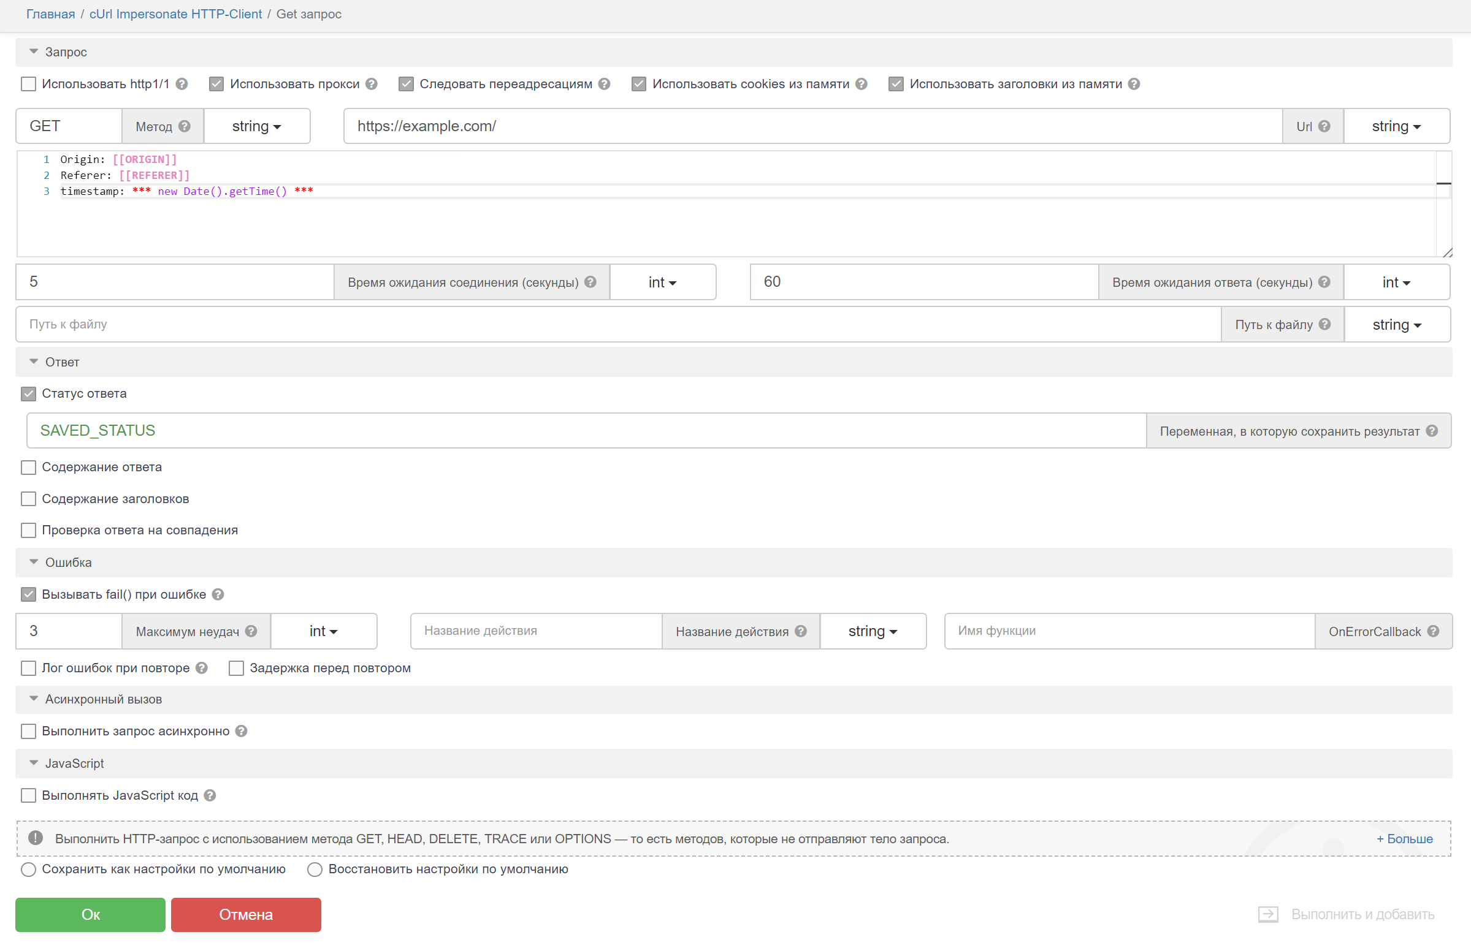Click help icon beside Выполнять JavaScript код

[210, 795]
